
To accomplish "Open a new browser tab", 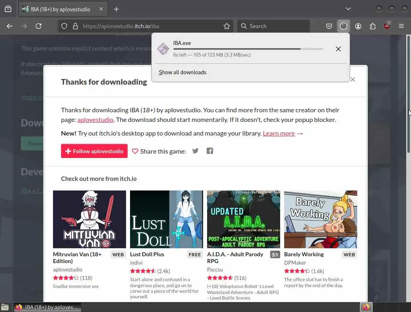I will [x=116, y=9].
